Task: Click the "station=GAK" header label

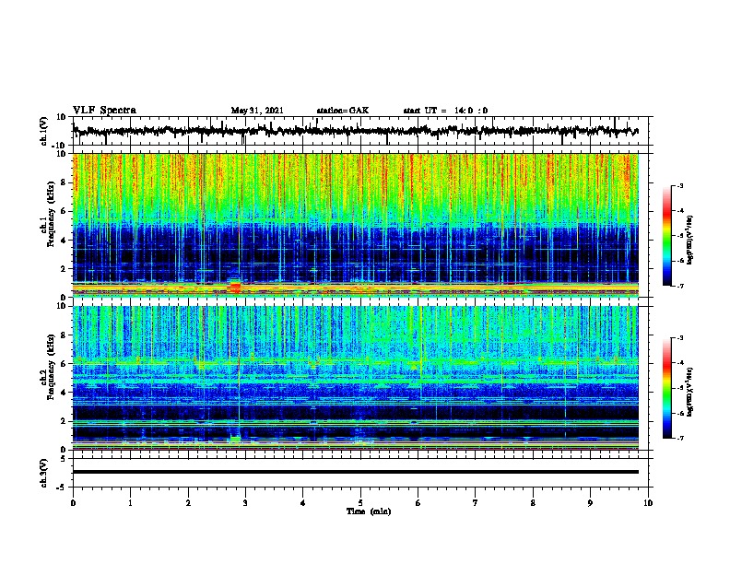Action: click(x=343, y=111)
